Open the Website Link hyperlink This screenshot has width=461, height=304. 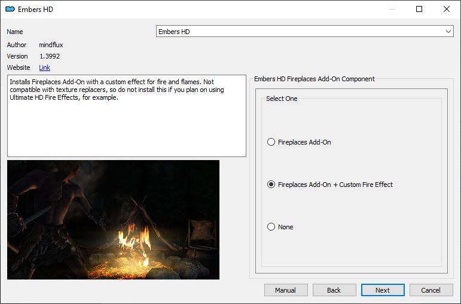click(x=44, y=67)
